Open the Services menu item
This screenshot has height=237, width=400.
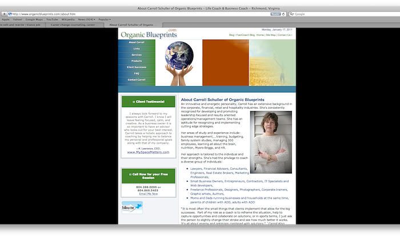pos(137,55)
